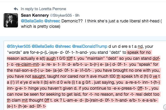Visit @BellaGello mention in Sean's tweet
Image resolution: width=166 pixels, height=110 pixels.
(x=32, y=21)
